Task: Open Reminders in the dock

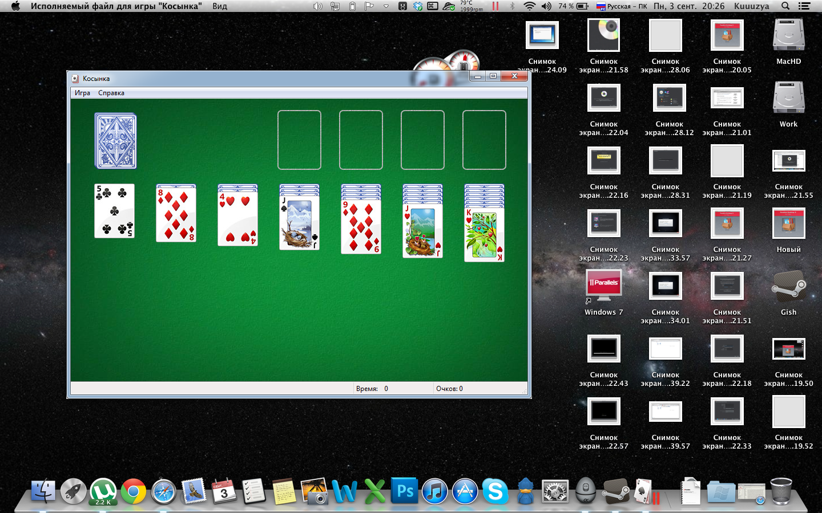Action: pyautogui.click(x=253, y=491)
